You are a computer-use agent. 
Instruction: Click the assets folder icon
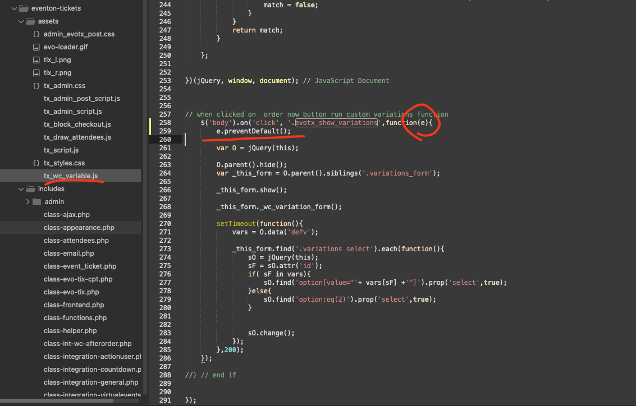point(30,21)
